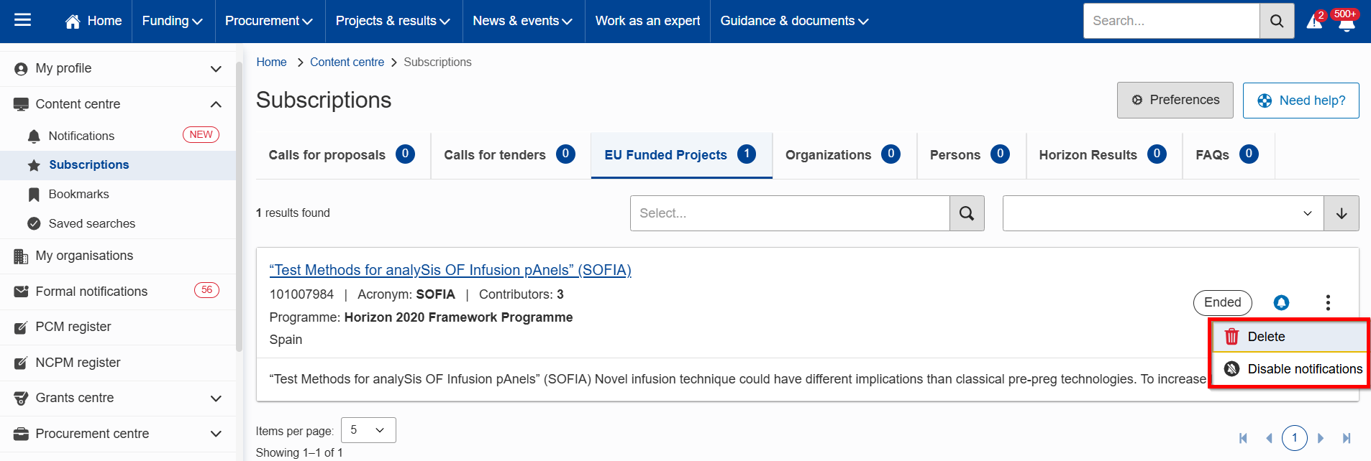Click the Procurement centre briefcase icon

coord(21,434)
